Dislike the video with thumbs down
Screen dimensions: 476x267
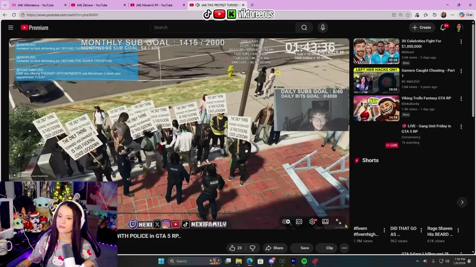pos(253,248)
